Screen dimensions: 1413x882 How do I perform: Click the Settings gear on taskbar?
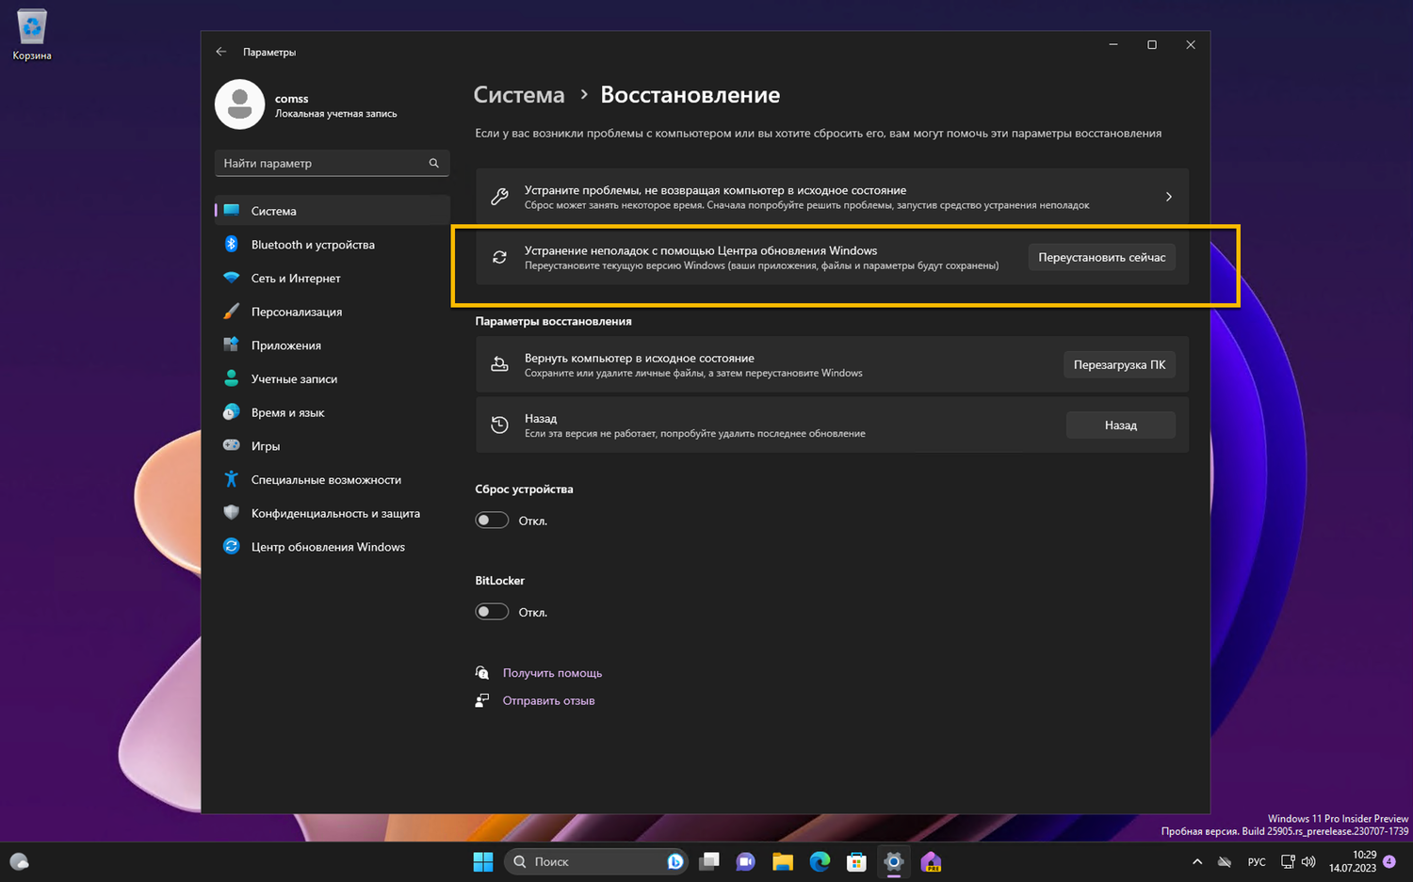click(893, 861)
